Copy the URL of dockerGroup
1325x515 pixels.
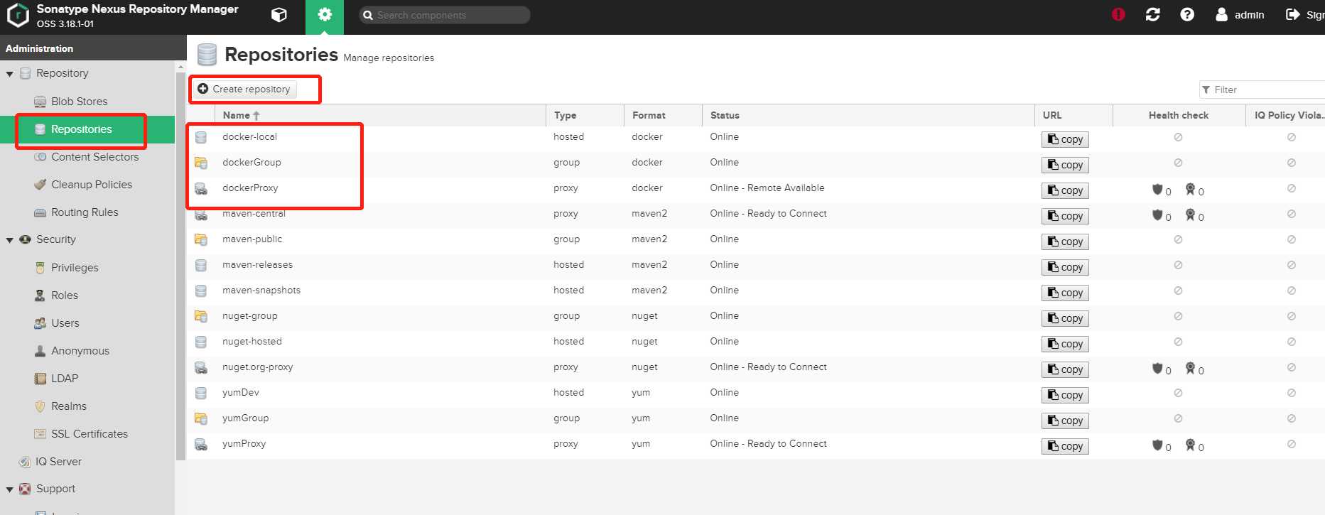pyautogui.click(x=1065, y=165)
